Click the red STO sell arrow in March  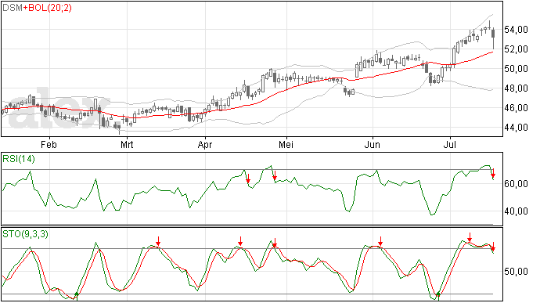[x=158, y=241]
